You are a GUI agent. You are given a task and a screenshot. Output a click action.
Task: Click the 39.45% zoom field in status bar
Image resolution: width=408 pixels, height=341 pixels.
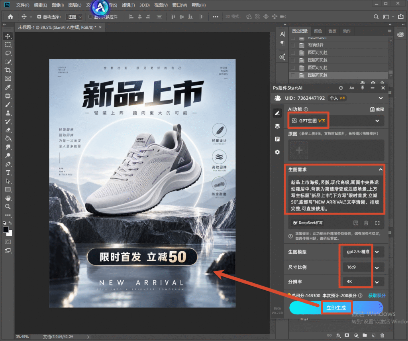[22, 337]
